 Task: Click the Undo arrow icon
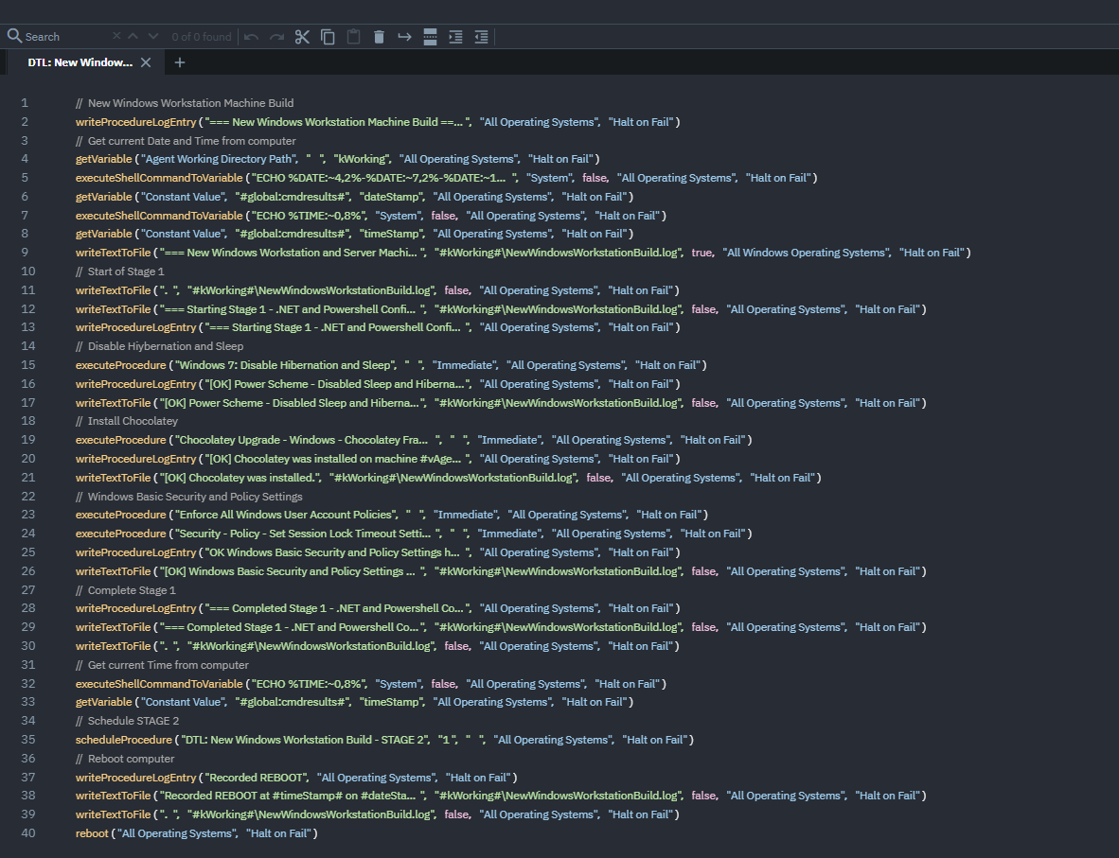[251, 37]
